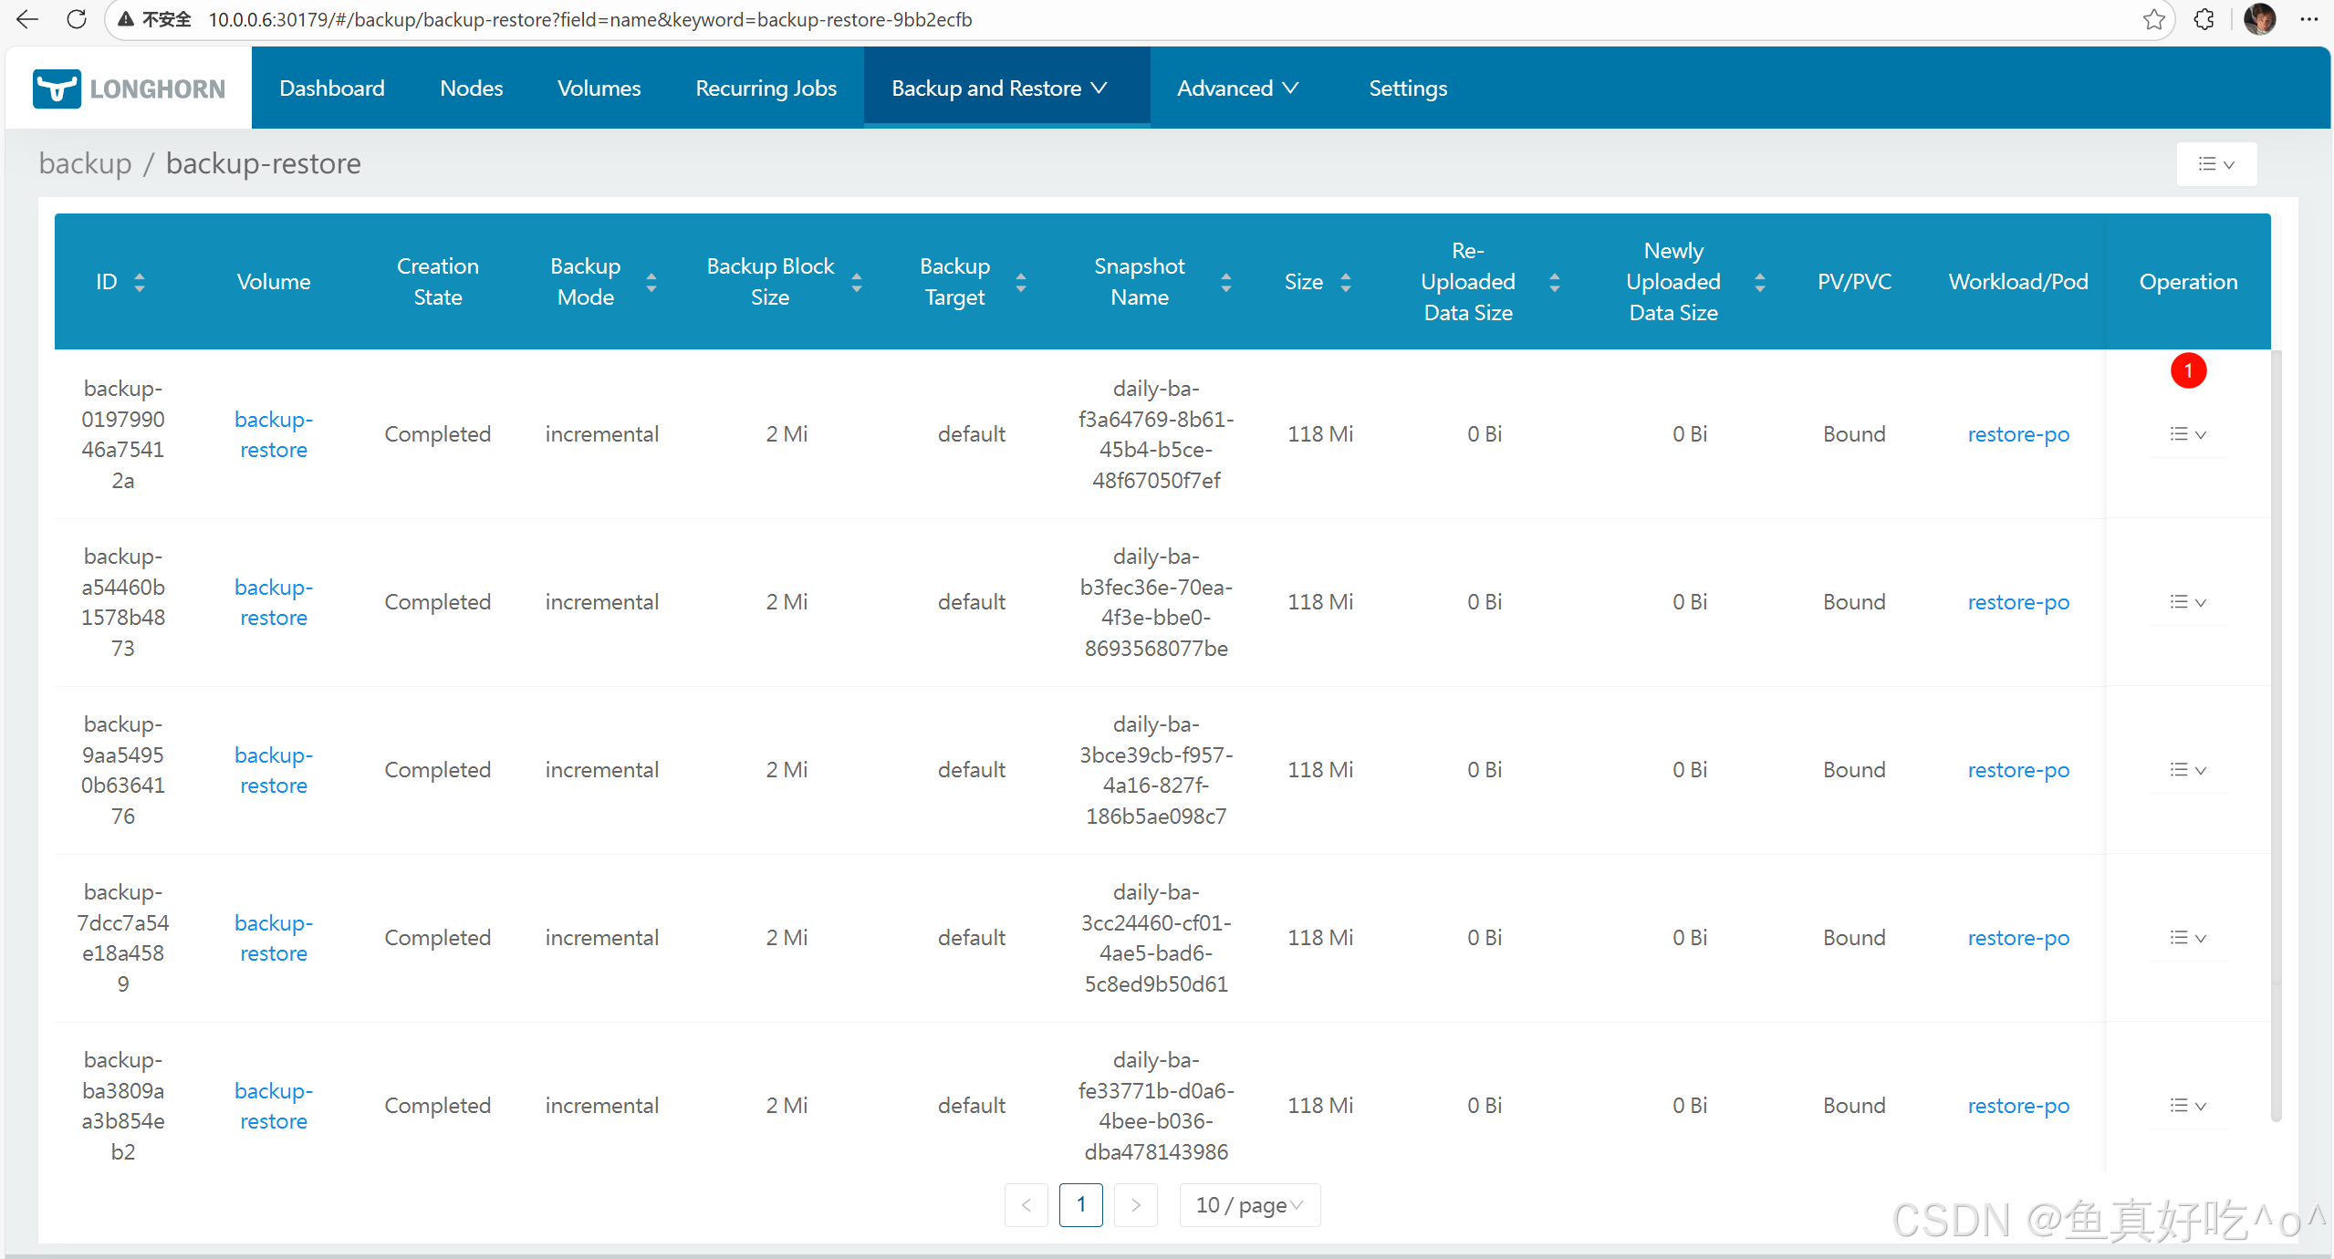The width and height of the screenshot is (2334, 1259).
Task: Open operation menu for backup-a54460b1578b4873 row
Action: (2187, 602)
